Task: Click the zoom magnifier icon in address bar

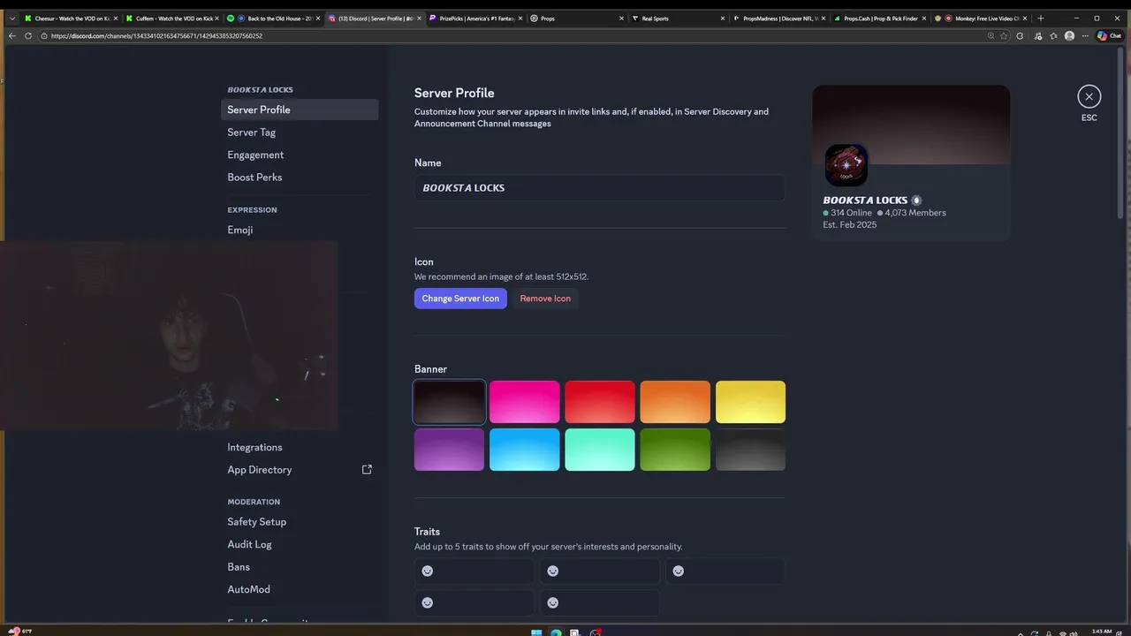Action: [x=991, y=36]
